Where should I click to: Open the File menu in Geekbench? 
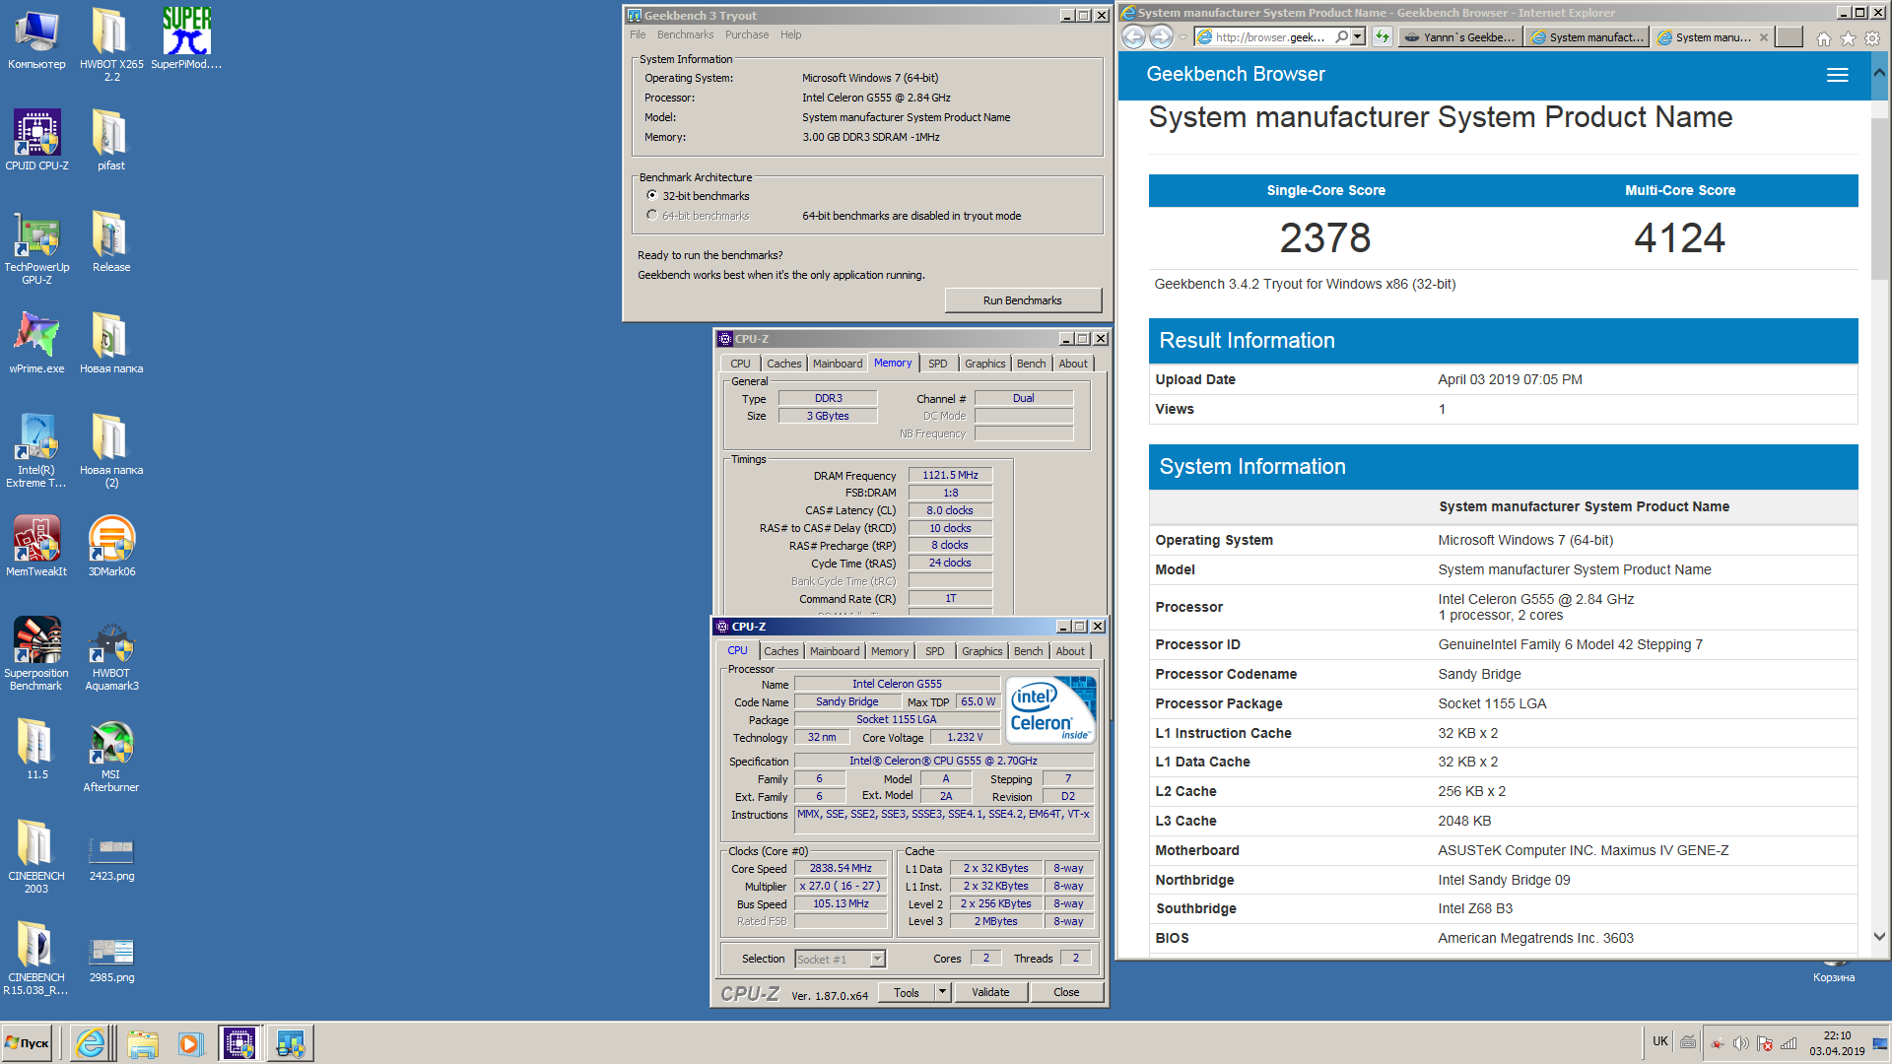pos(638,34)
